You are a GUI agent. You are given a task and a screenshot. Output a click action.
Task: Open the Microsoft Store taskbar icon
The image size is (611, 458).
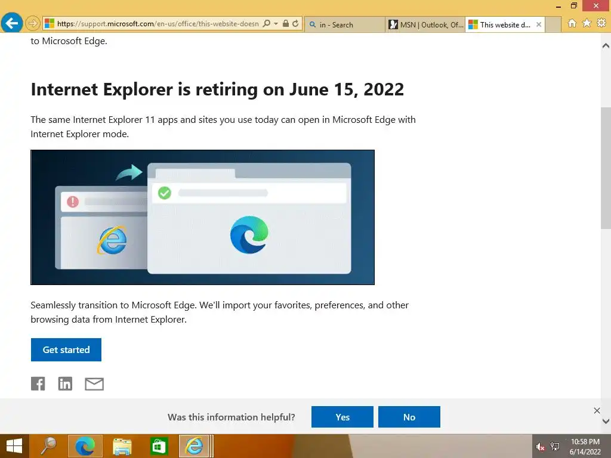click(x=158, y=446)
